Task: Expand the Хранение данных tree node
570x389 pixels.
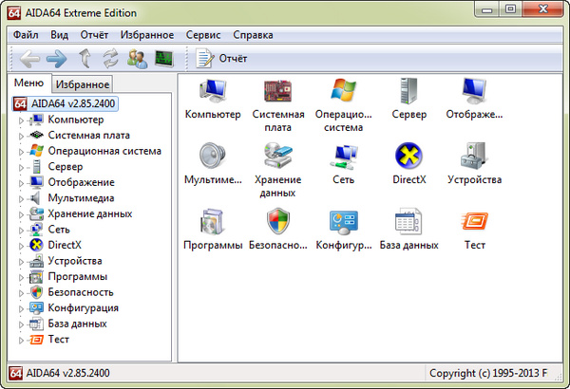Action: [22, 213]
